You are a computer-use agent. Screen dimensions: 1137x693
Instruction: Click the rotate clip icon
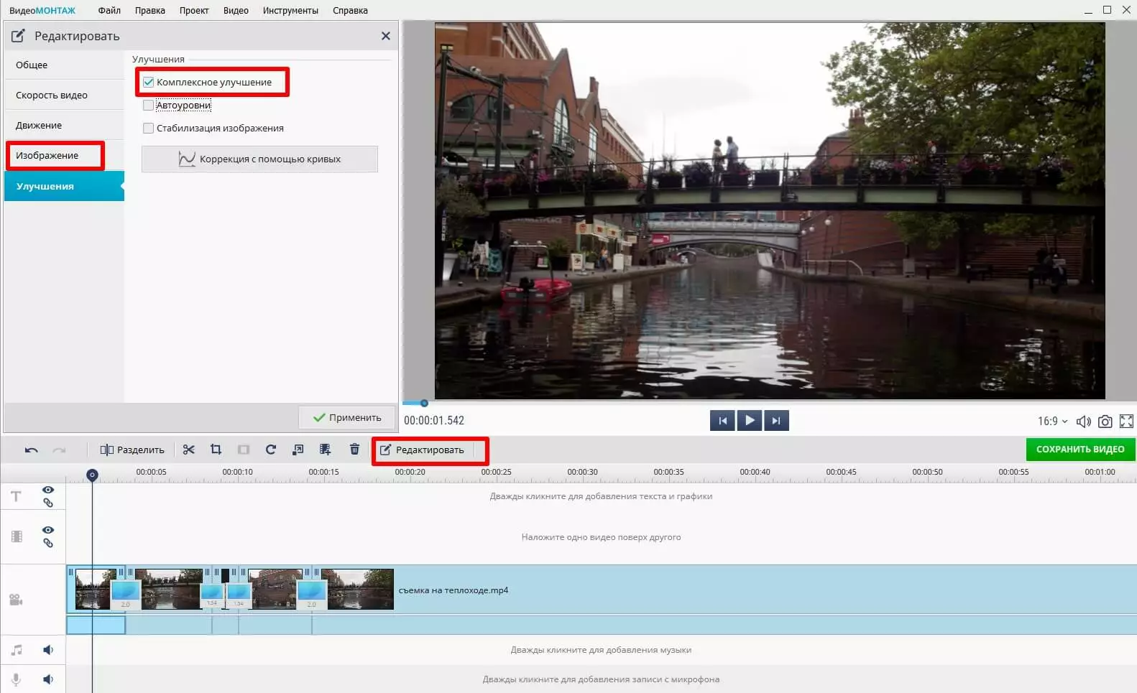pyautogui.click(x=271, y=450)
